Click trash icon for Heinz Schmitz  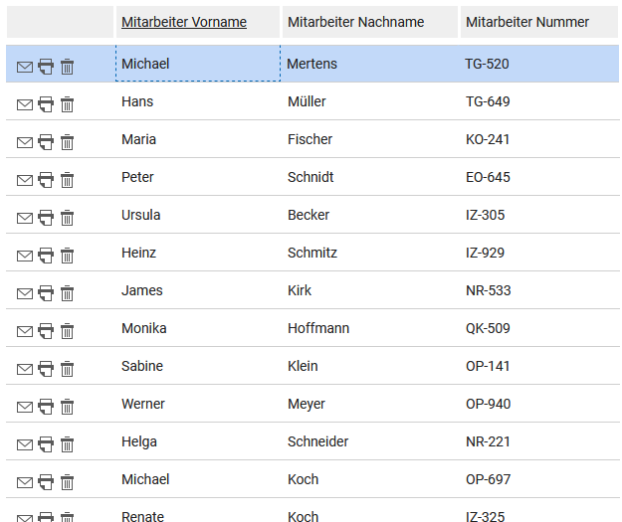click(x=67, y=256)
